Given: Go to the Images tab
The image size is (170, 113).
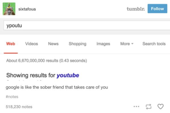Looking at the screenshot, I should [x=103, y=44].
